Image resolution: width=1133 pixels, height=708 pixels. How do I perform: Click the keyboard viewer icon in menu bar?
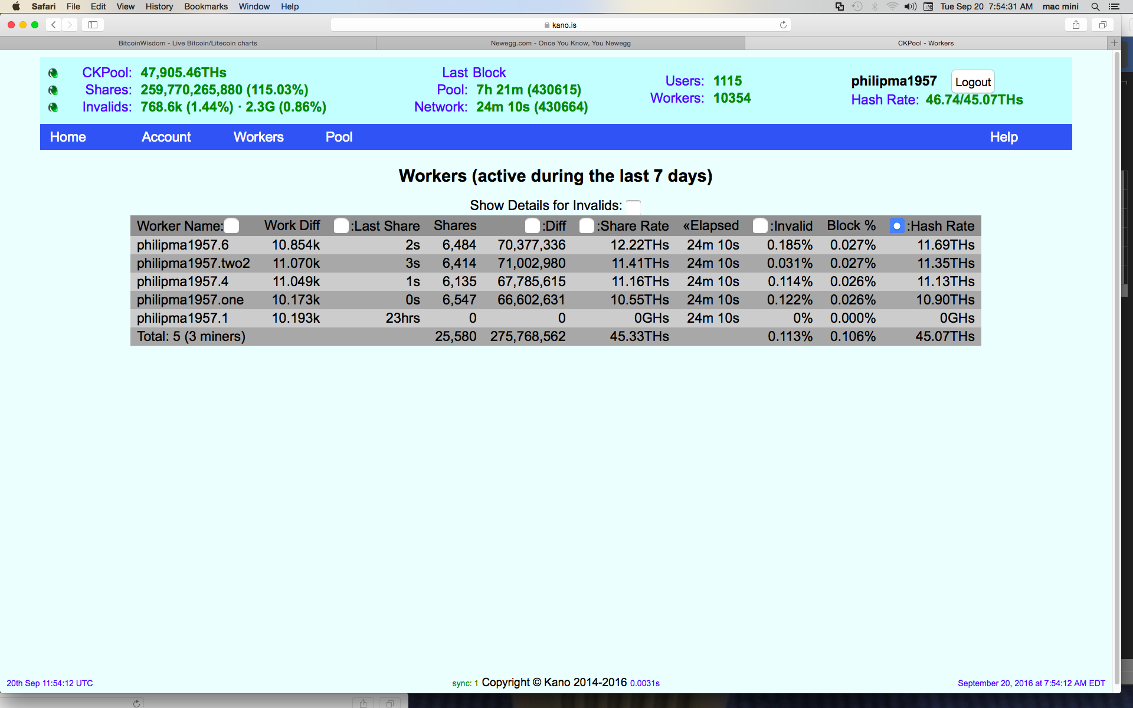coord(928,6)
